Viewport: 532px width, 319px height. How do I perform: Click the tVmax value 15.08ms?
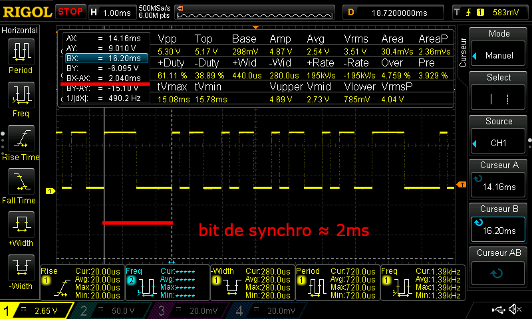[174, 100]
